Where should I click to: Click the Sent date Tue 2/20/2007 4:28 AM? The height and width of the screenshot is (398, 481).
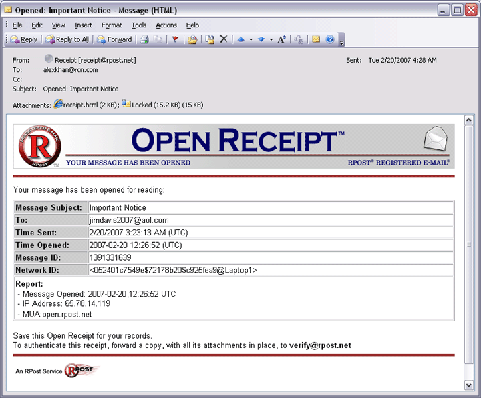click(402, 60)
